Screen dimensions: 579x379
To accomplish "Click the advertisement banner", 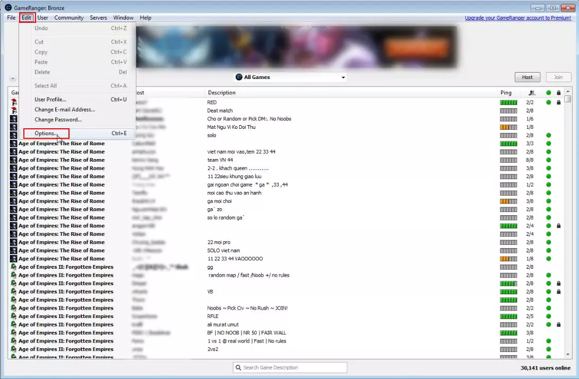I will 296,47.
